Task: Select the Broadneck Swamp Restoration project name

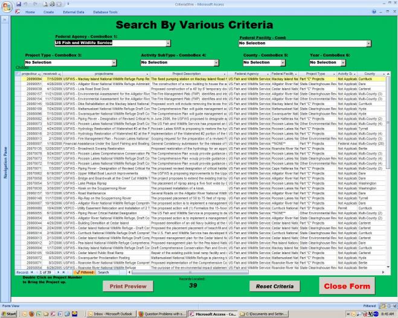Action: [106, 148]
